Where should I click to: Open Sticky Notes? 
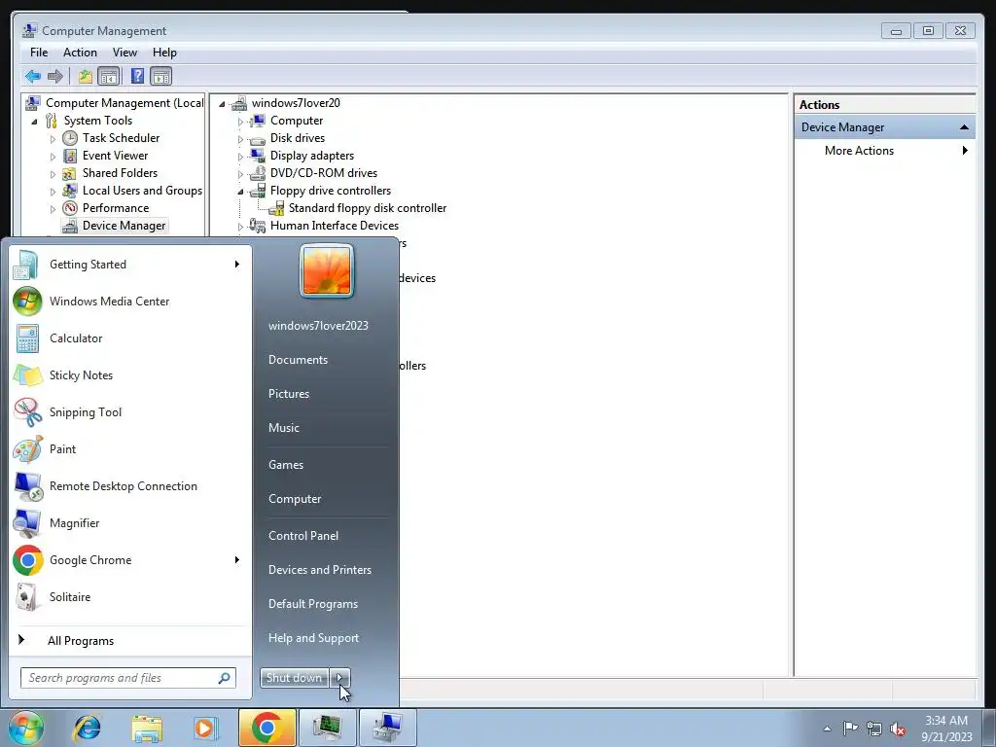click(x=129, y=374)
